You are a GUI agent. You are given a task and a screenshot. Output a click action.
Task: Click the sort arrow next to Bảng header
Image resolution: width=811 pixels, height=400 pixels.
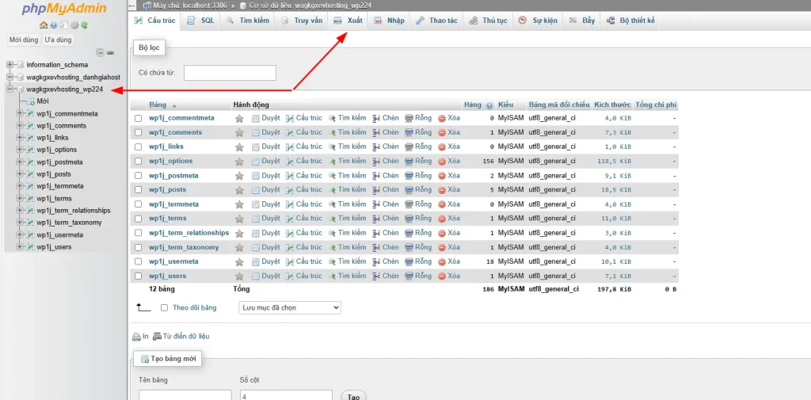coord(173,105)
